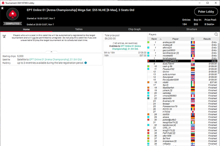Select player poker@luffyD in the list
The height and width of the screenshot is (146, 220).
coord(182,120)
